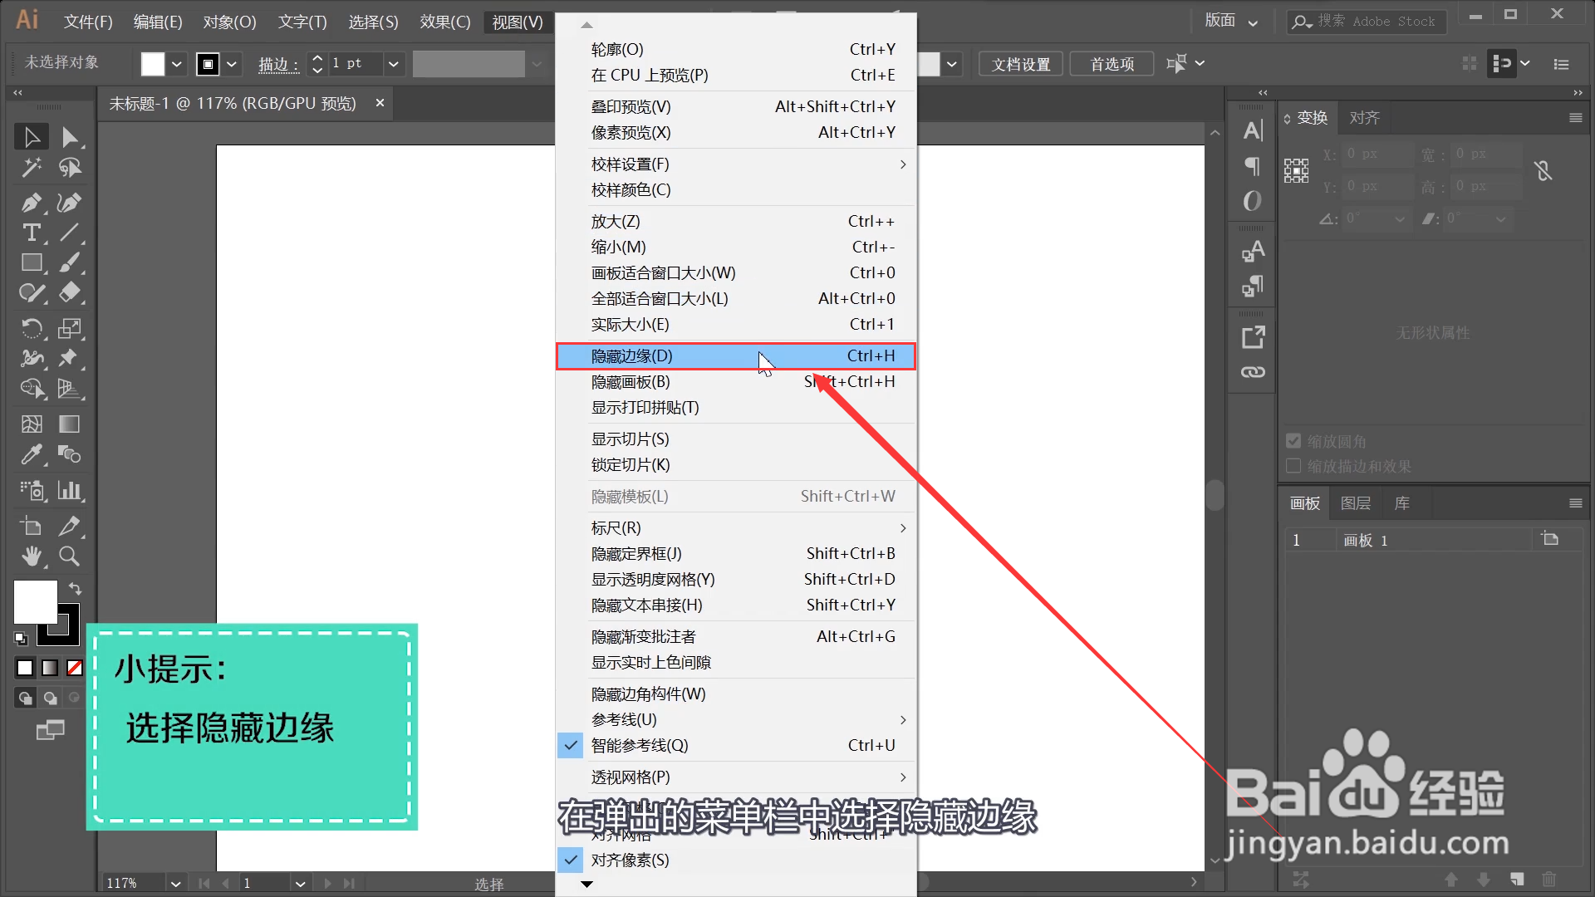The image size is (1595, 897).
Task: Open the stroke weight dropdown
Action: 394,64
